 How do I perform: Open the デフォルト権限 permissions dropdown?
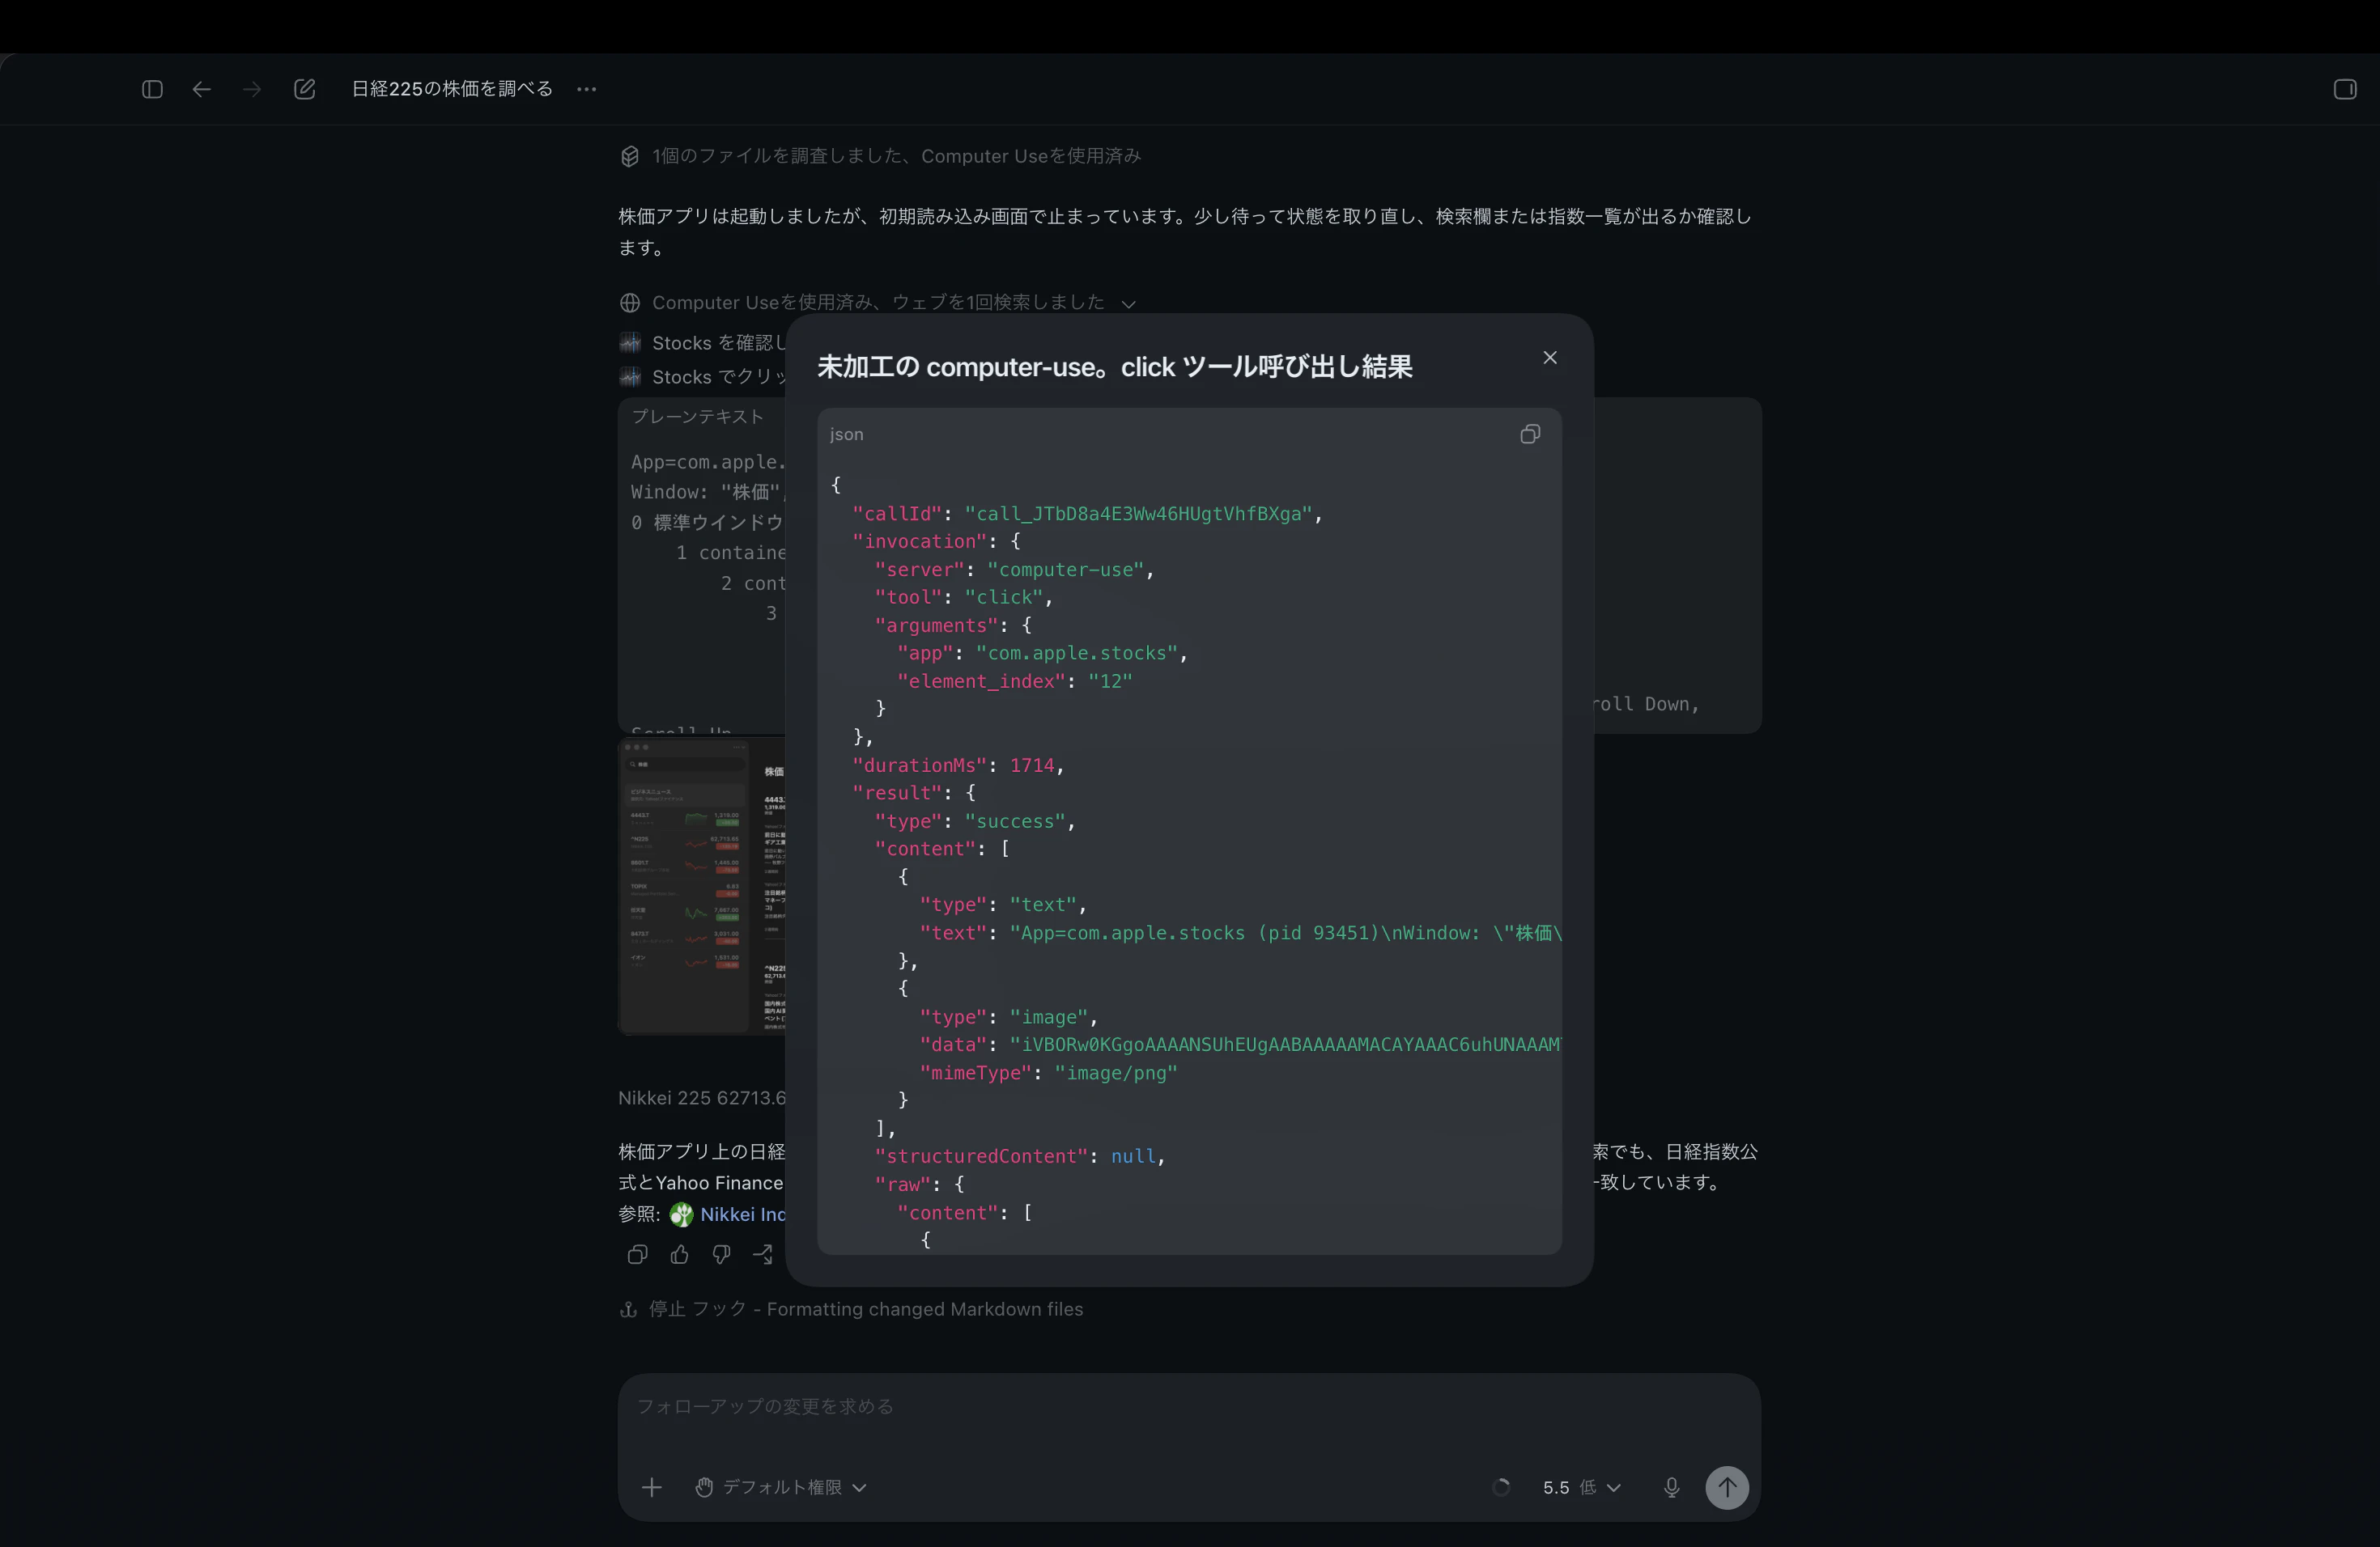pos(780,1487)
